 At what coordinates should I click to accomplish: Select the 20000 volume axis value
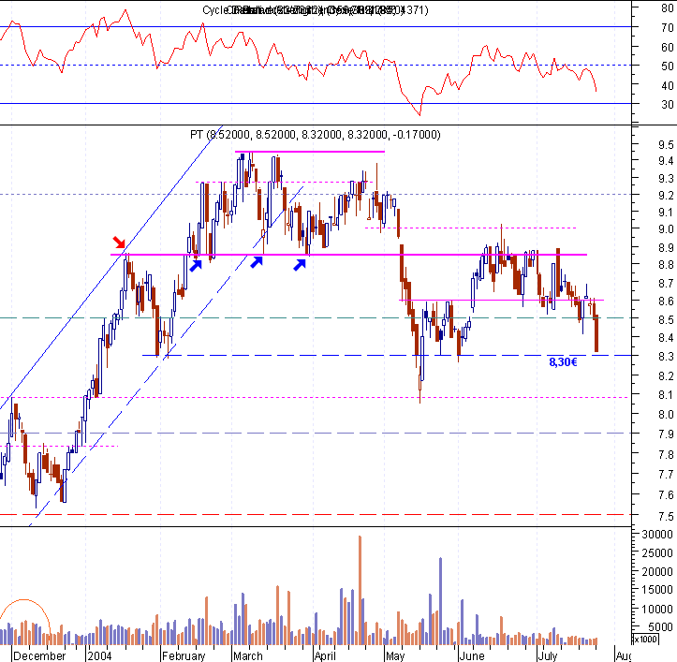click(x=657, y=572)
